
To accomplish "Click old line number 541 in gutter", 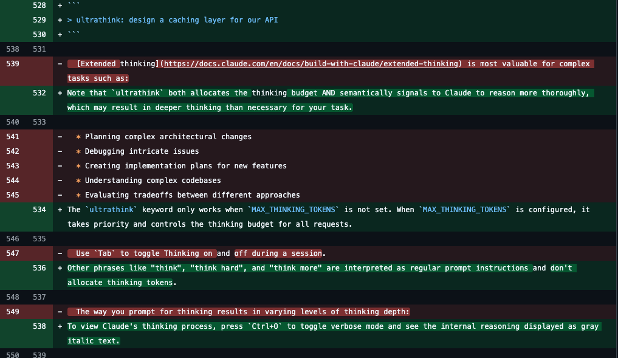I will click(x=13, y=137).
